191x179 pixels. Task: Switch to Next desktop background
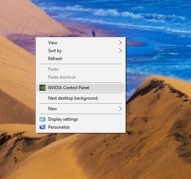[80, 98]
